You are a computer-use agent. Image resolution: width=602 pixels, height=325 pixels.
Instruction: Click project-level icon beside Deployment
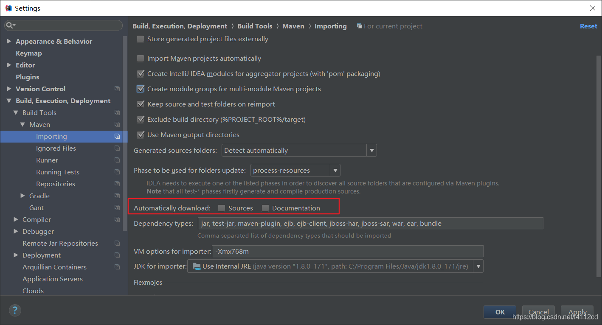(x=117, y=255)
